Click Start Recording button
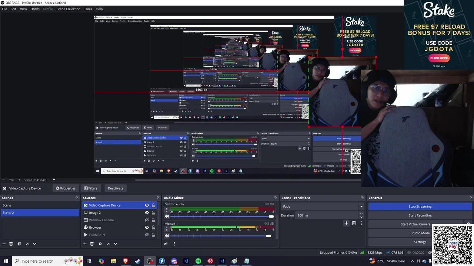This screenshot has height=266, width=474. 420,215
